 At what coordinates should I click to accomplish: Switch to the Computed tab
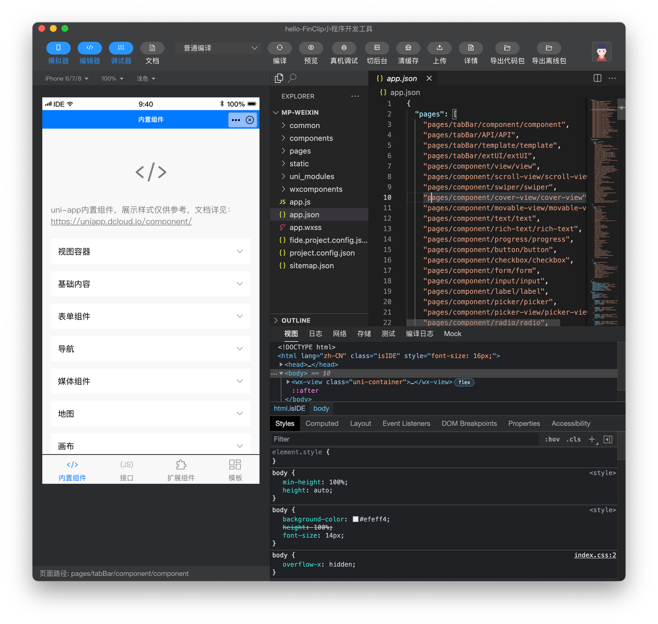click(x=322, y=423)
